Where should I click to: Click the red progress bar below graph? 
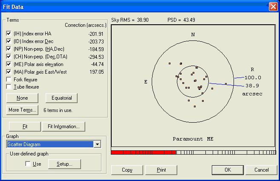(x=143, y=152)
